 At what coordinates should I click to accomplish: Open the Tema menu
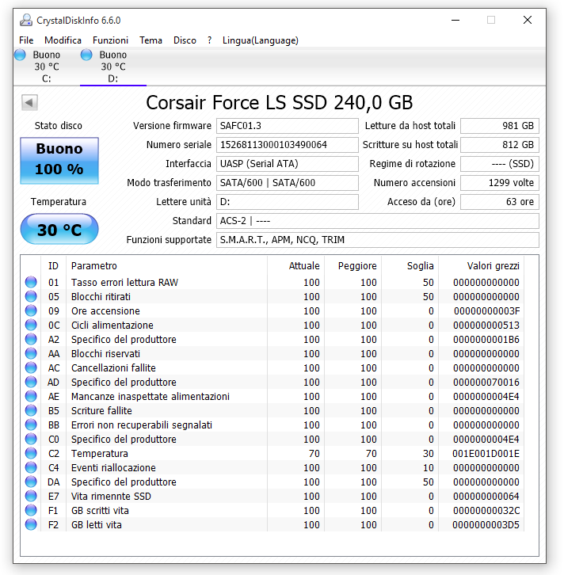pyautogui.click(x=151, y=40)
